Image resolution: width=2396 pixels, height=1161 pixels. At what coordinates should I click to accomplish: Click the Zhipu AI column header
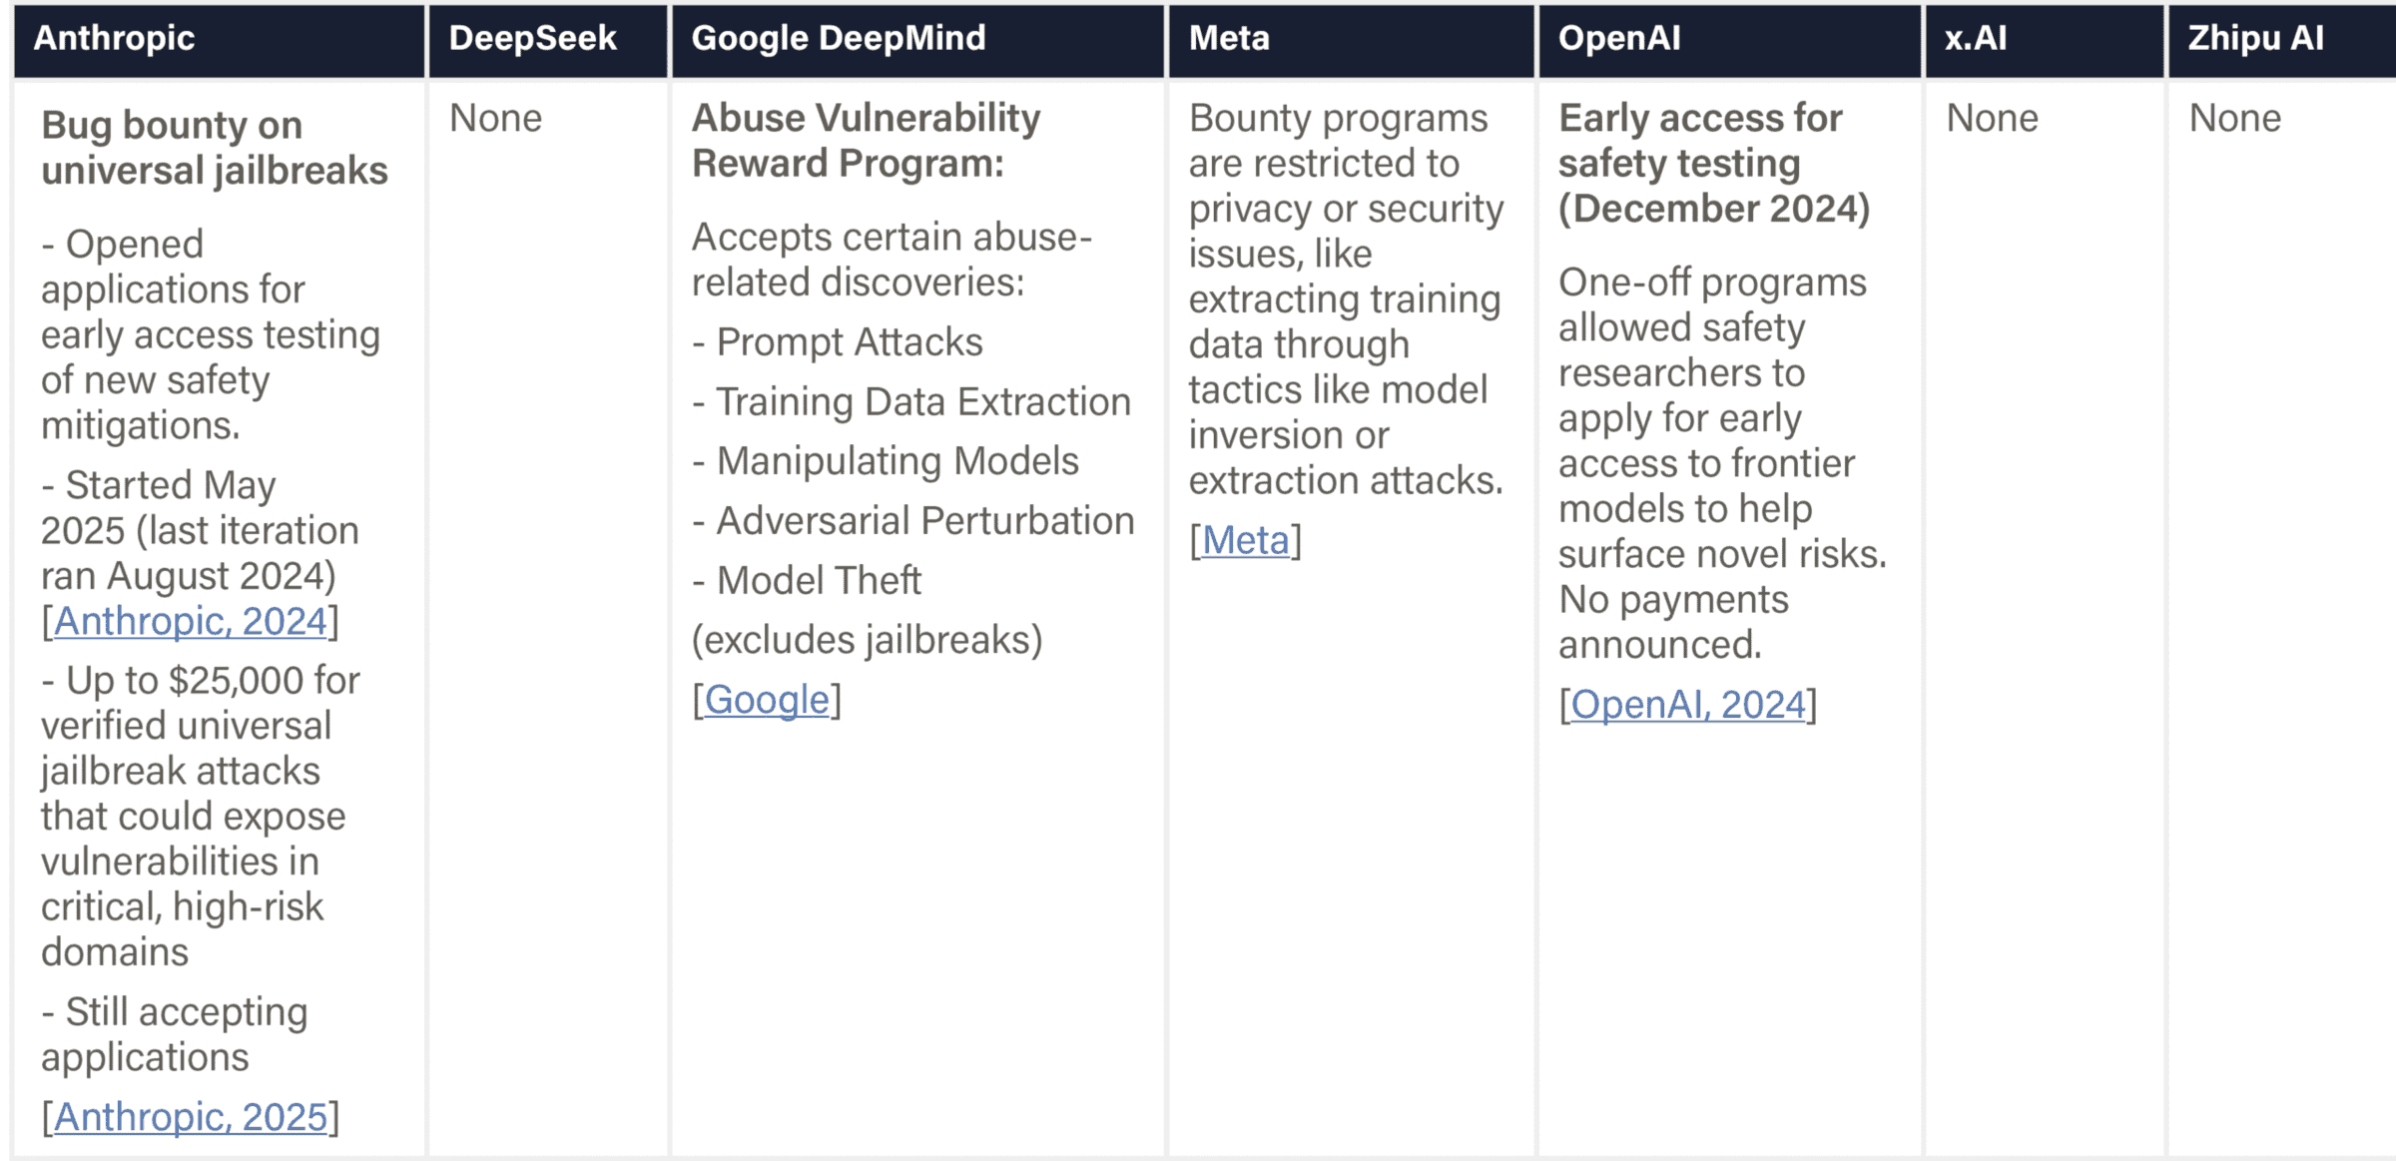[2255, 38]
